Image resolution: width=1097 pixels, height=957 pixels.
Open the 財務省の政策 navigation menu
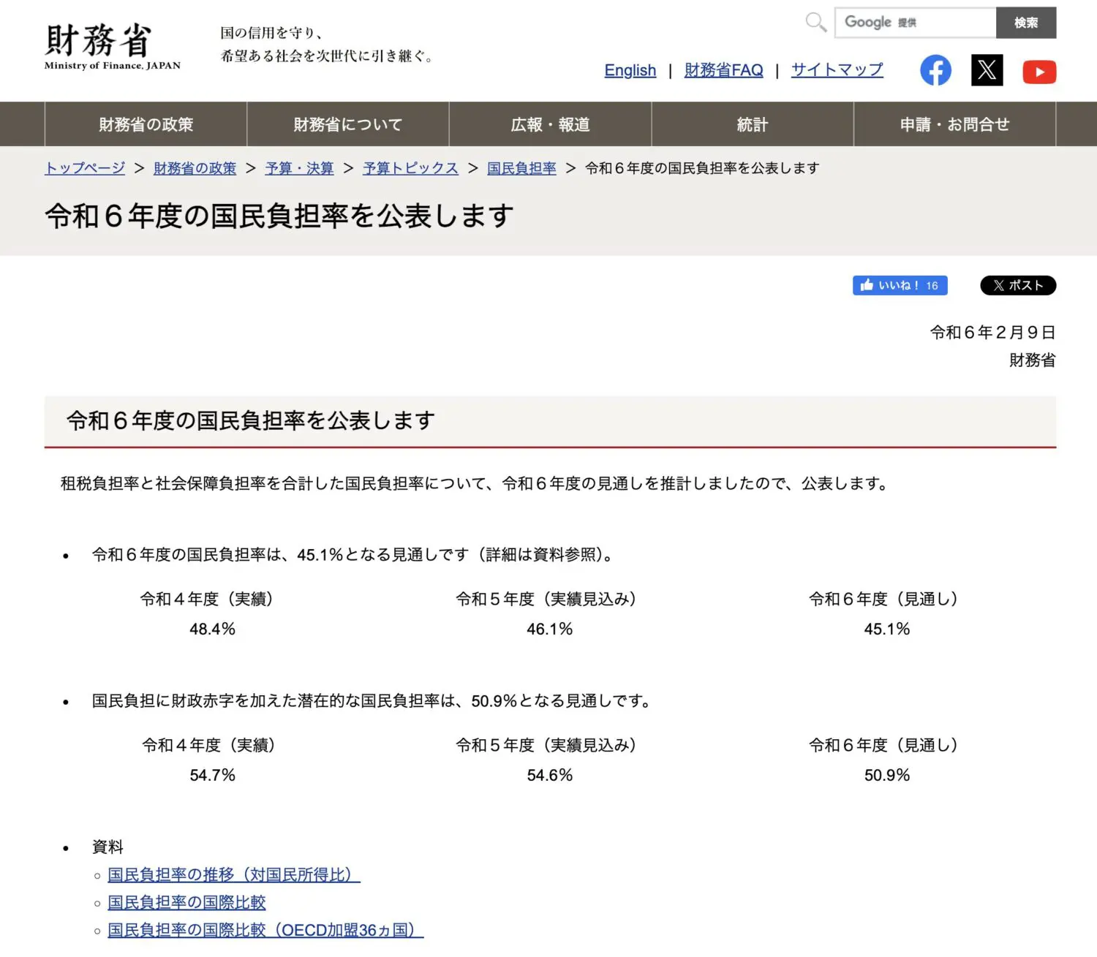pyautogui.click(x=146, y=124)
